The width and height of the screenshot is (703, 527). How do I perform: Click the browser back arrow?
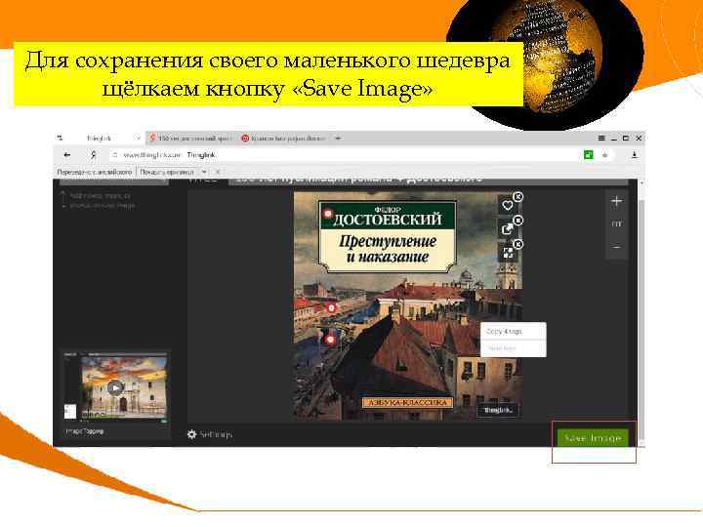coord(67,155)
